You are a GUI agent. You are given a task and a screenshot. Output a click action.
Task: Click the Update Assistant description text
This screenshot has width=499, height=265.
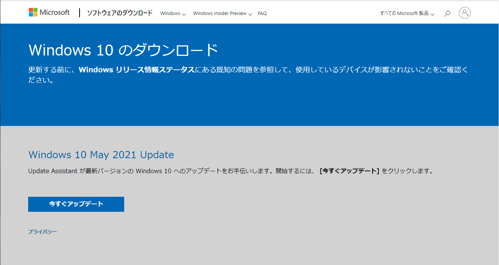click(x=231, y=171)
